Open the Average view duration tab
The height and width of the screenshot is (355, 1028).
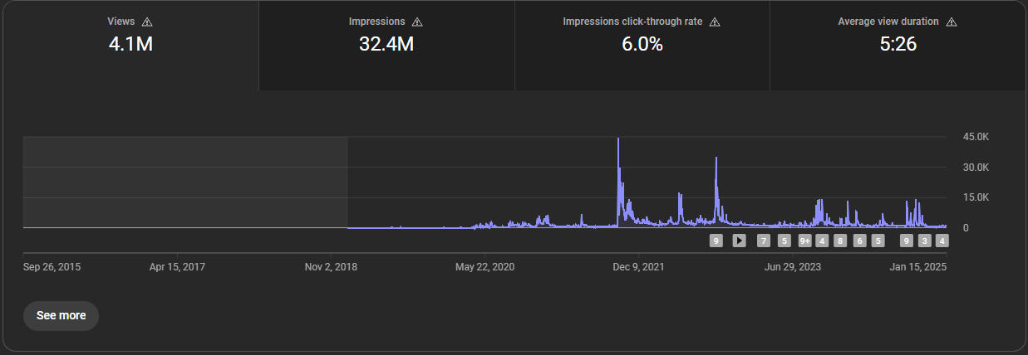(x=898, y=46)
